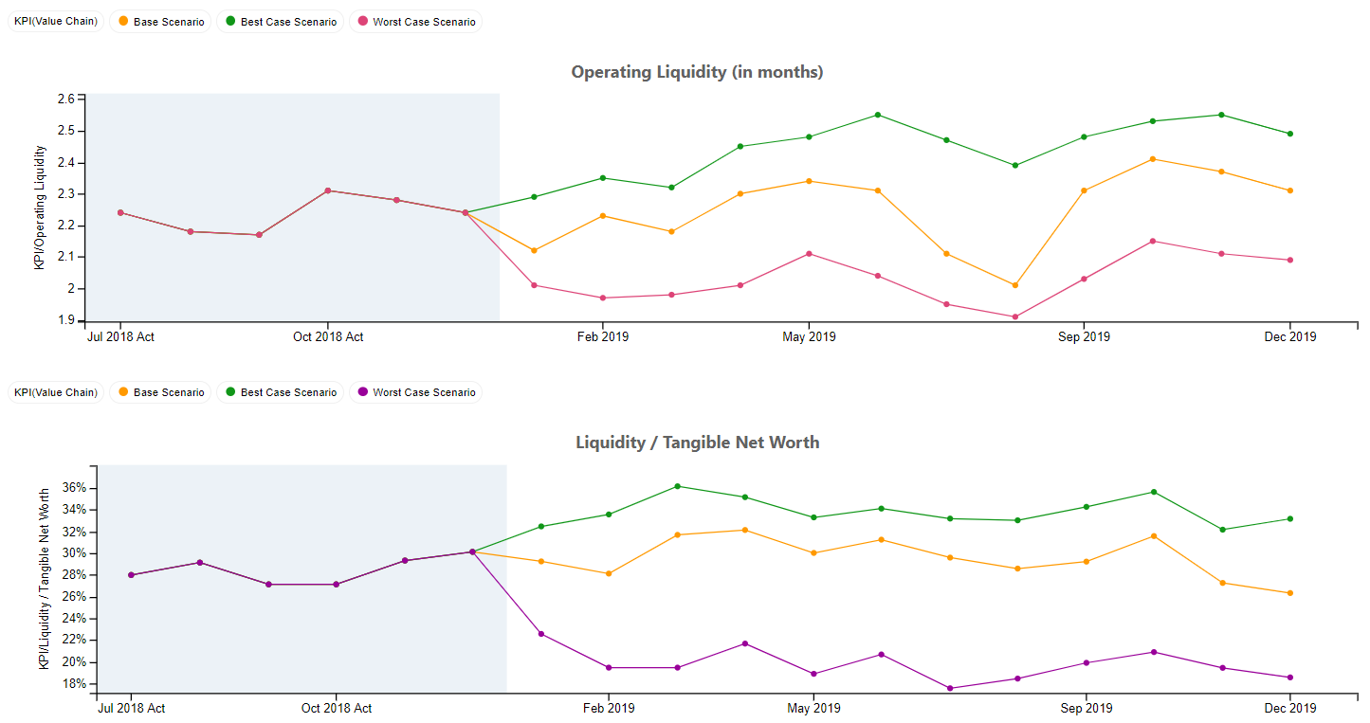This screenshot has height=723, width=1370.
Task: Click KPI(Value Chain) pill above Tangible Net Worth chart
Action: click(x=56, y=392)
